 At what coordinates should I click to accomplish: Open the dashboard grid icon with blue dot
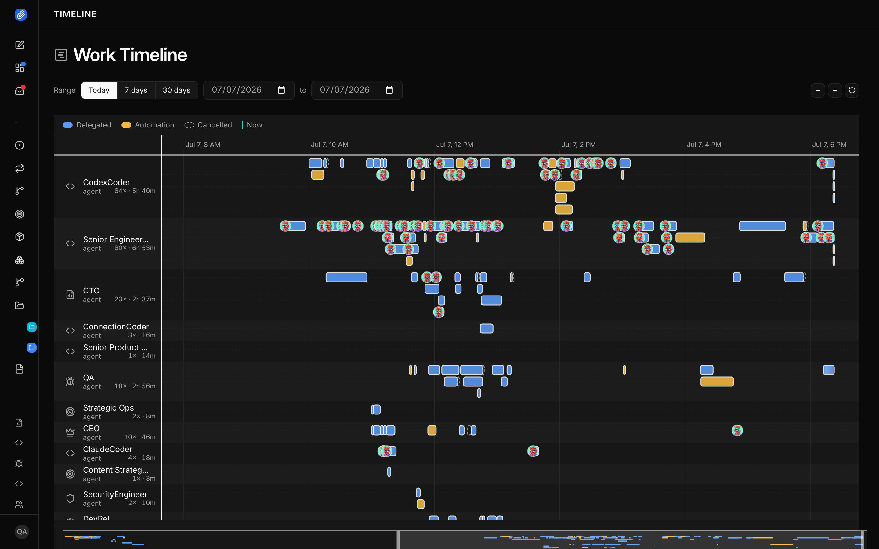click(20, 68)
